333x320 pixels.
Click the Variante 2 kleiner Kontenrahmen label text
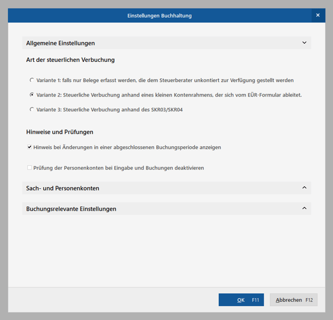169,95
